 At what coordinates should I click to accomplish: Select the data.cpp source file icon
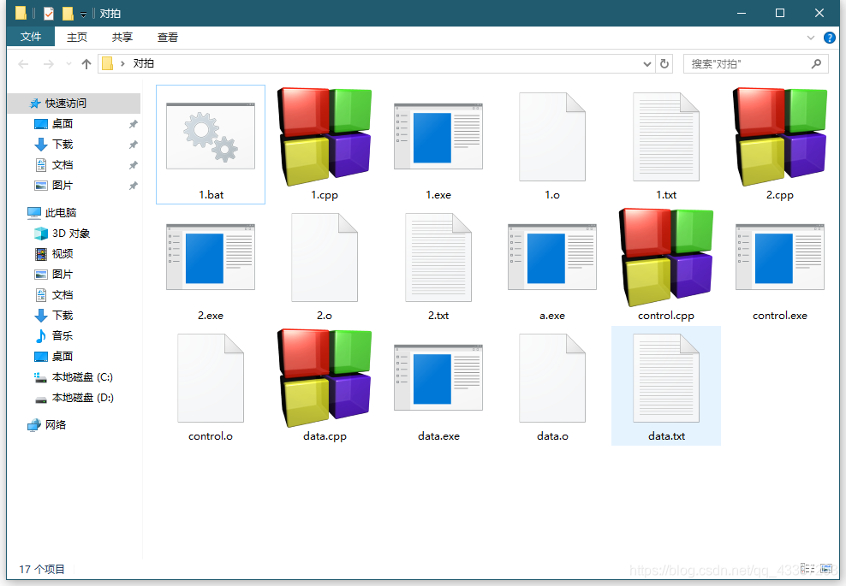coord(325,378)
